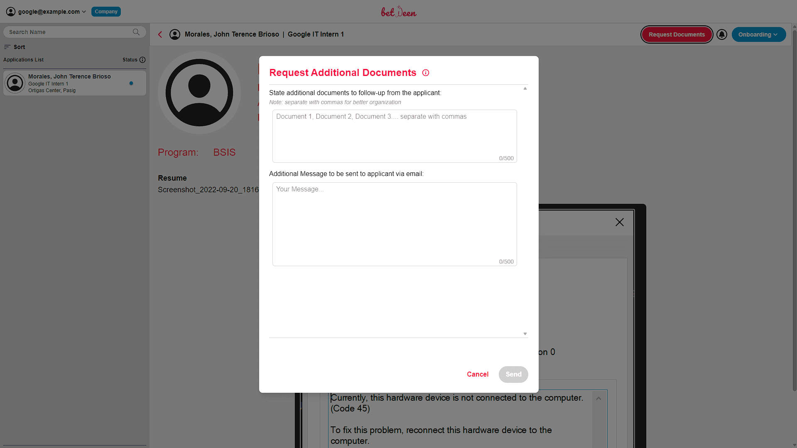Focus the additional documents text field

(x=394, y=136)
